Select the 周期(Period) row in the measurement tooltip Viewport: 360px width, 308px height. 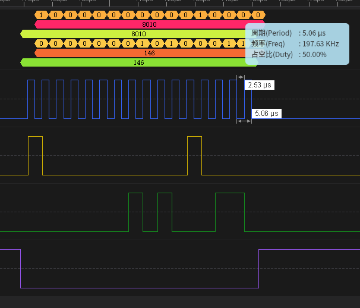(288, 33)
